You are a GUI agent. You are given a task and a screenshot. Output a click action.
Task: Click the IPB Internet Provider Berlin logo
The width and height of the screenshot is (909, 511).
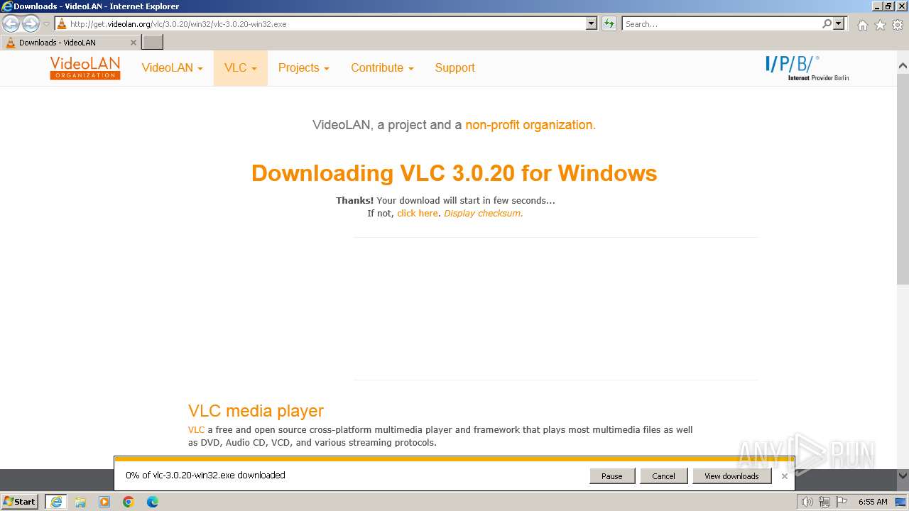807,68
